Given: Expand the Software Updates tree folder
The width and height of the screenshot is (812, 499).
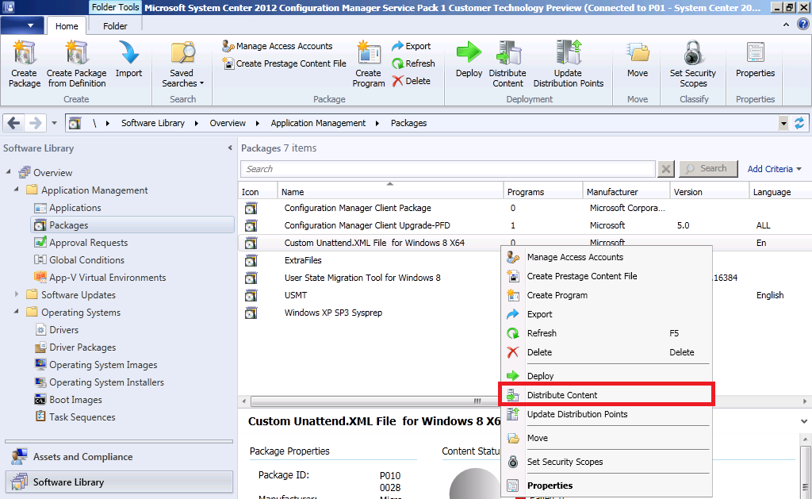Looking at the screenshot, I should (17, 294).
